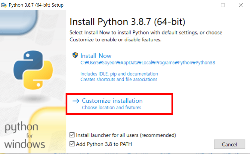Choose Customize installation option
The width and height of the screenshot is (250, 154).
tap(112, 101)
